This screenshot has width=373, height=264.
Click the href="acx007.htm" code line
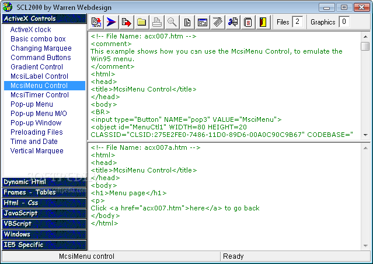pos(175,208)
